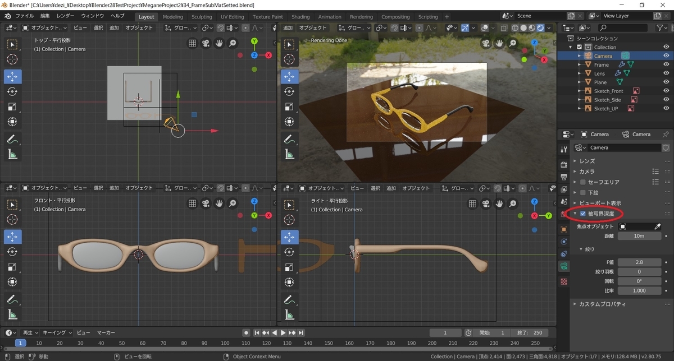Open the ファイル menu
674x361 pixels.
24,16
